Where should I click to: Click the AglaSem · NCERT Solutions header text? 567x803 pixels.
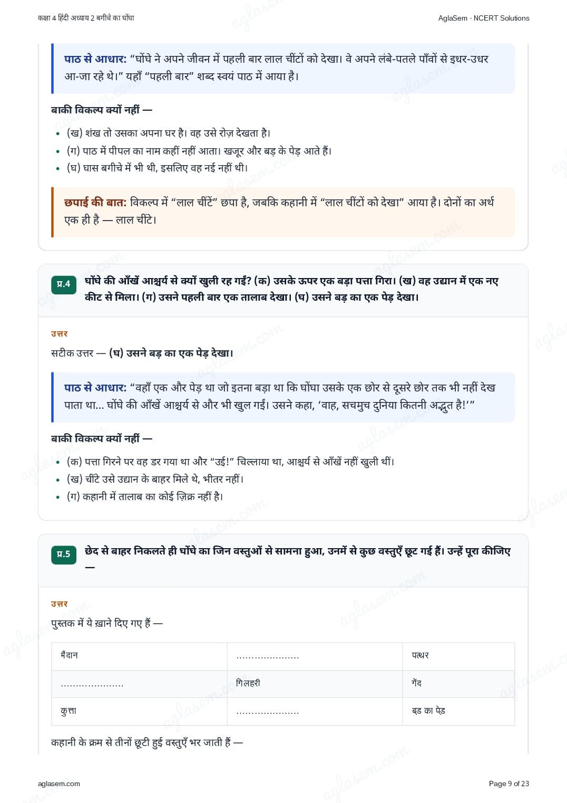pos(484,18)
